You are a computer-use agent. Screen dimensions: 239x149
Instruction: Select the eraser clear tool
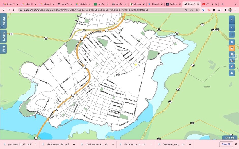232,66
